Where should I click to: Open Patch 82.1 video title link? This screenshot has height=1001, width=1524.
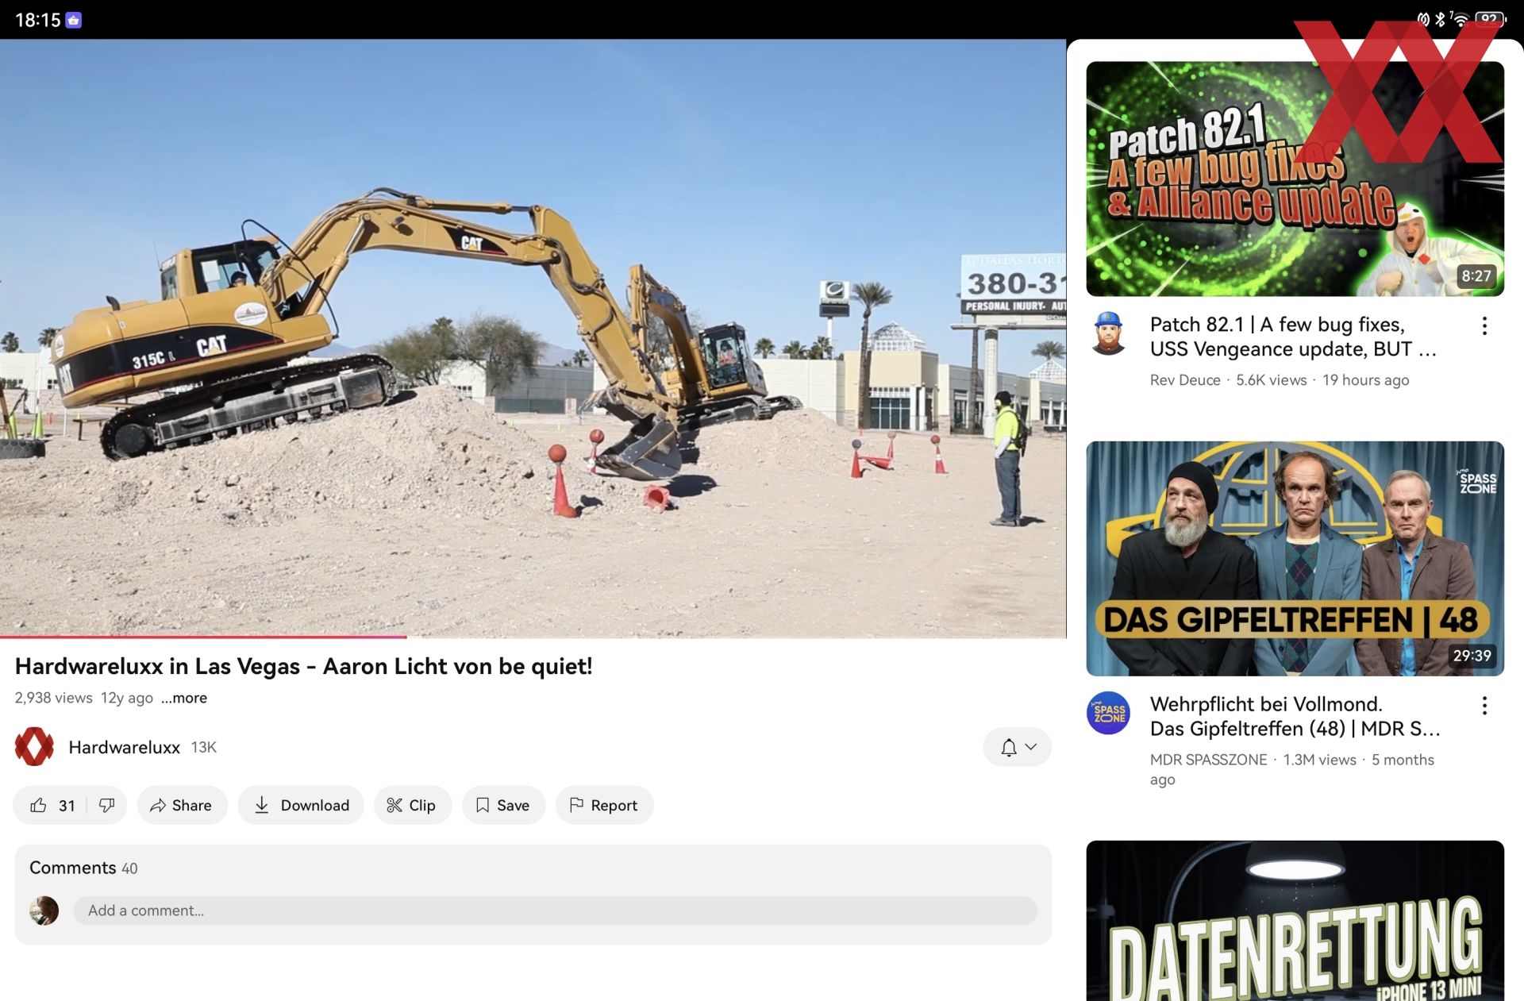coord(1291,337)
